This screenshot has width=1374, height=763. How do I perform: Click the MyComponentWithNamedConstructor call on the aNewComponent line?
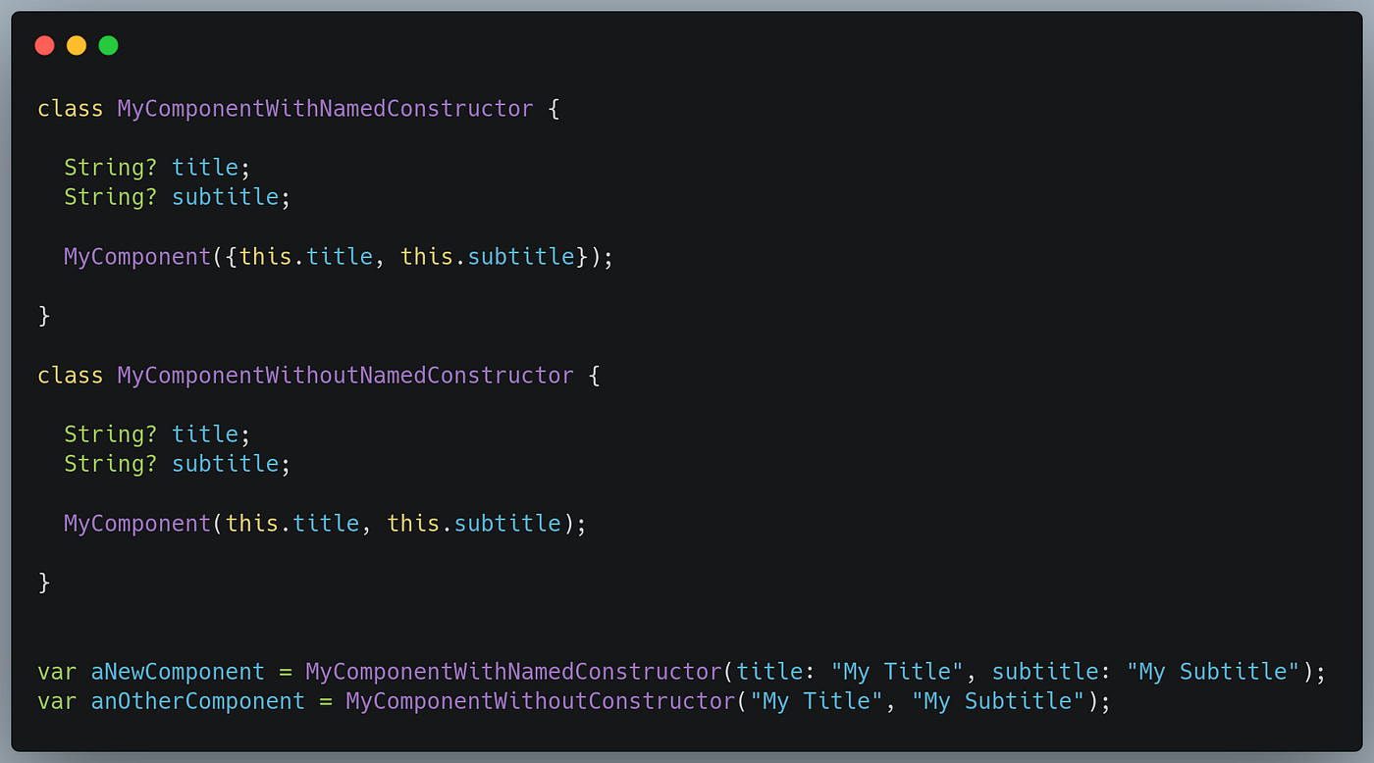[x=514, y=672]
